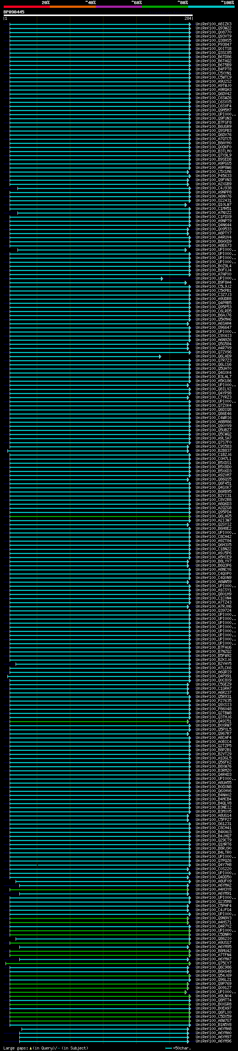This screenshot has width=238, height=1051.
Task: Click hit label UniRef100_C1BZJ6
Action: [x=213, y=454]
